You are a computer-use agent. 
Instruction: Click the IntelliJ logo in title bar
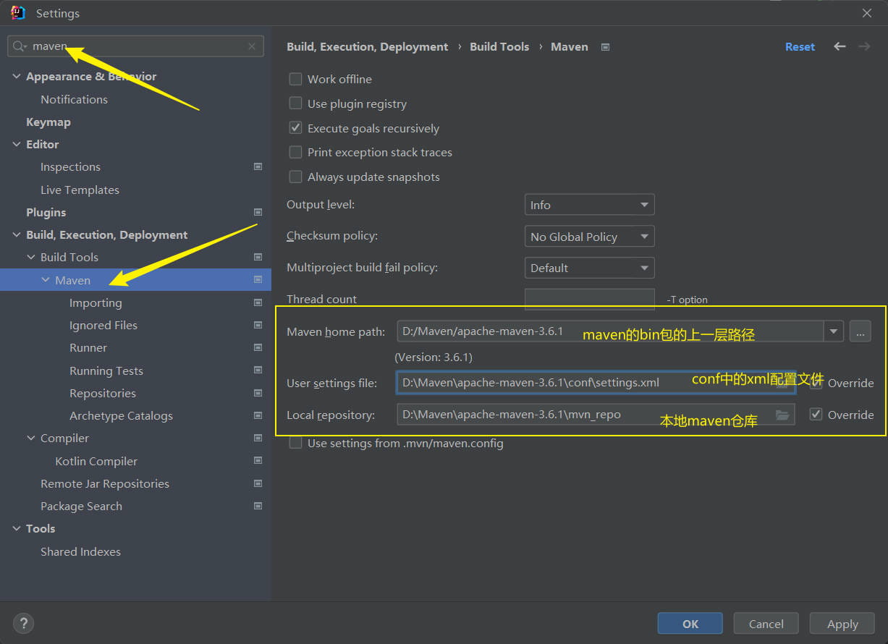pos(18,13)
